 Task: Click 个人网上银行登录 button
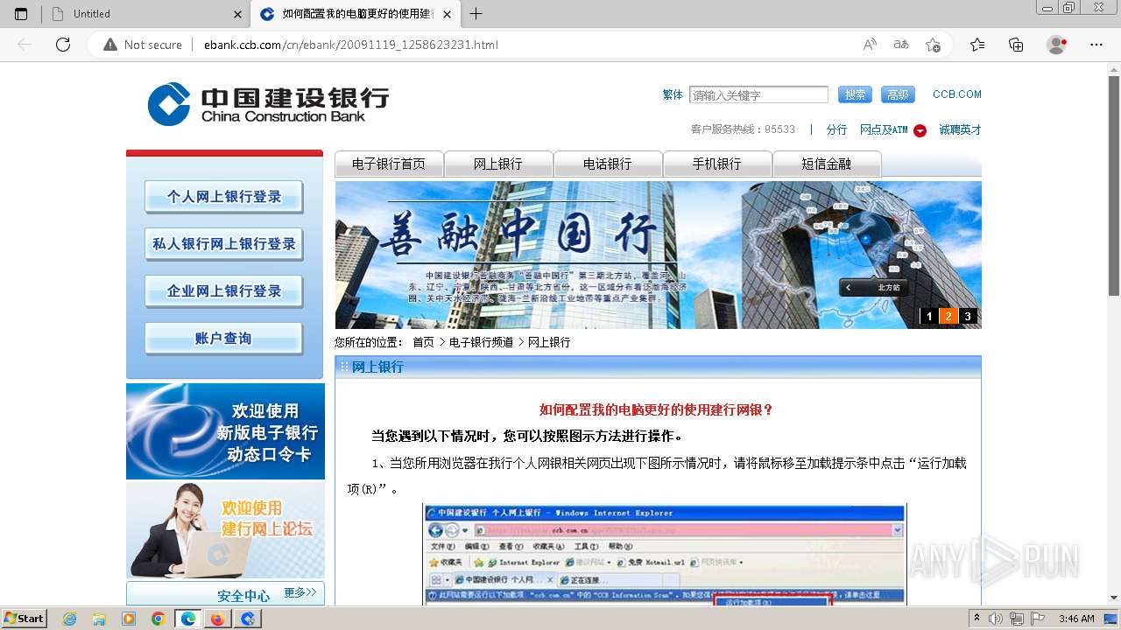click(224, 197)
